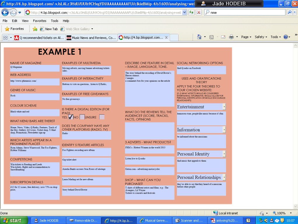Switch to Q recommended tickets tab
Viewport: 298px width, 224px height.
pos(39,38)
